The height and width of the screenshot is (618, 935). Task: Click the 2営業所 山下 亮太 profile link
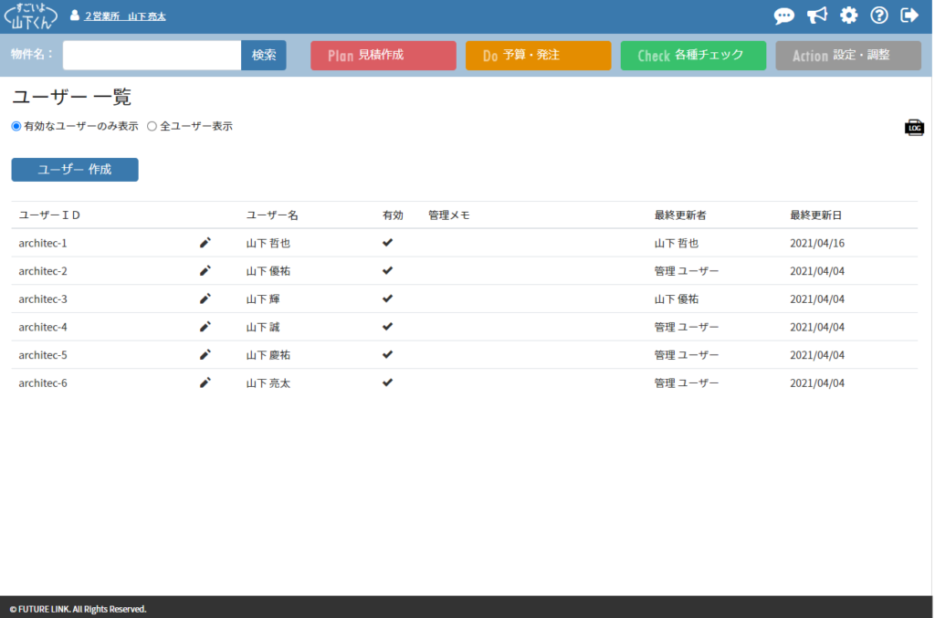(125, 16)
